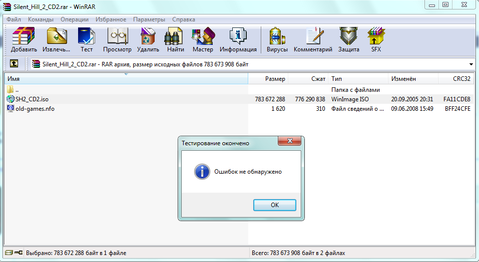Click the Извлечь... extract icon
The image size is (479, 262).
57,36
